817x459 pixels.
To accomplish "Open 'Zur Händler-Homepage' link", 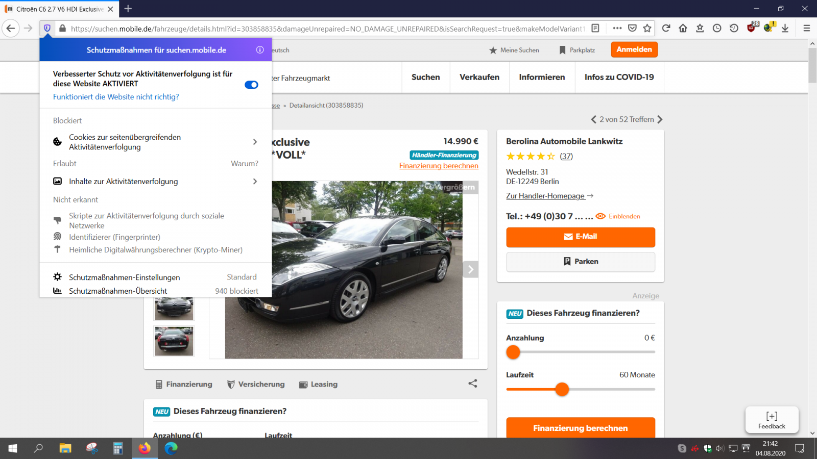I will pos(549,196).
